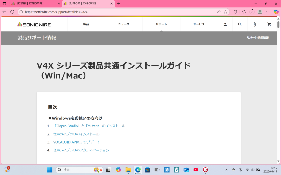
Task: Open the ニュース menu item
Action: (x=123, y=24)
